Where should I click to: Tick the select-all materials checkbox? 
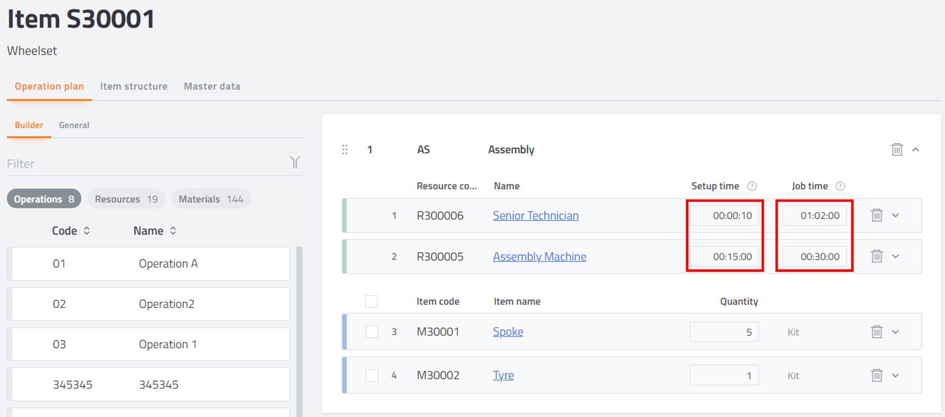point(372,302)
